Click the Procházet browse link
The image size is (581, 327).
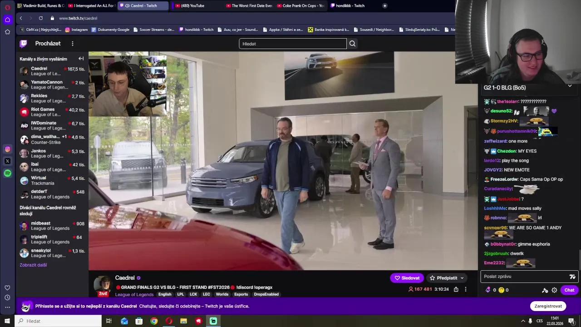[48, 44]
